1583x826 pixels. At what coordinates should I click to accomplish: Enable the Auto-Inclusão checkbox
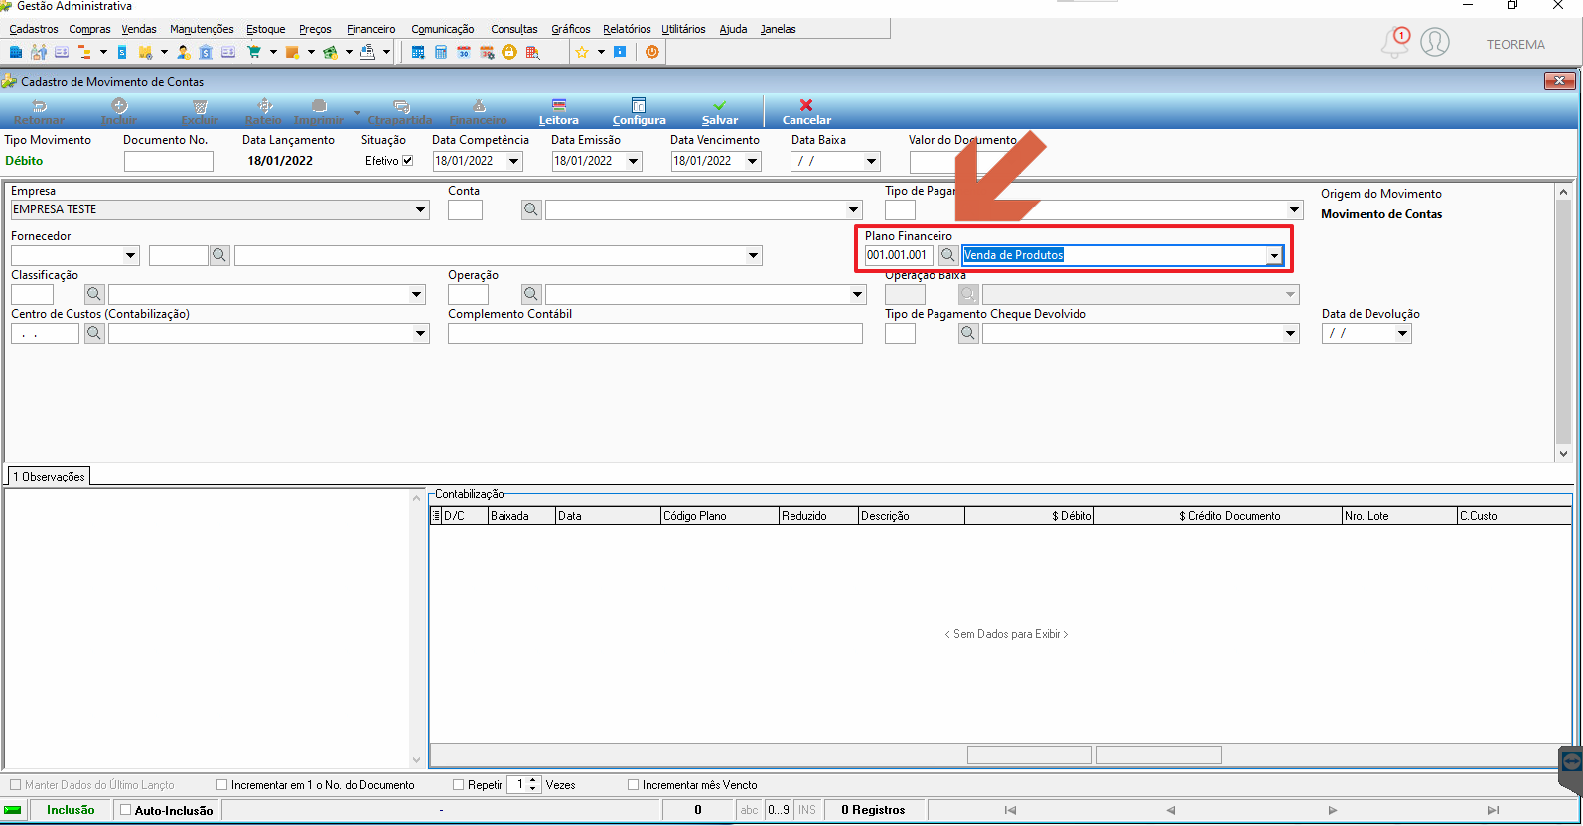tap(126, 810)
